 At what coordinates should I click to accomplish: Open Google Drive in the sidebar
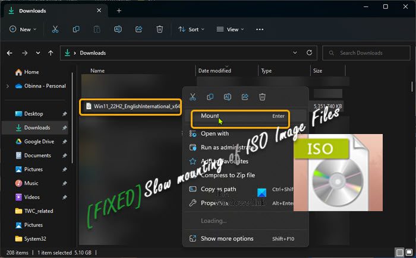39,142
